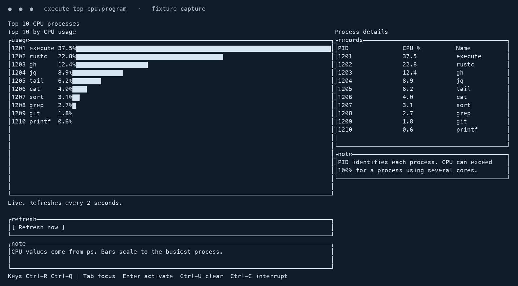Select the 37.5 cell in records table
Screen dimensions: 518x286
410,56
